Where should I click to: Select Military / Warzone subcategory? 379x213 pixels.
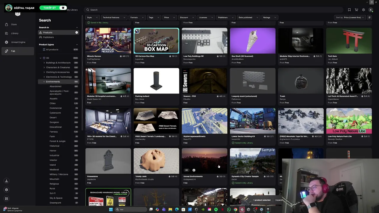pos(59,174)
